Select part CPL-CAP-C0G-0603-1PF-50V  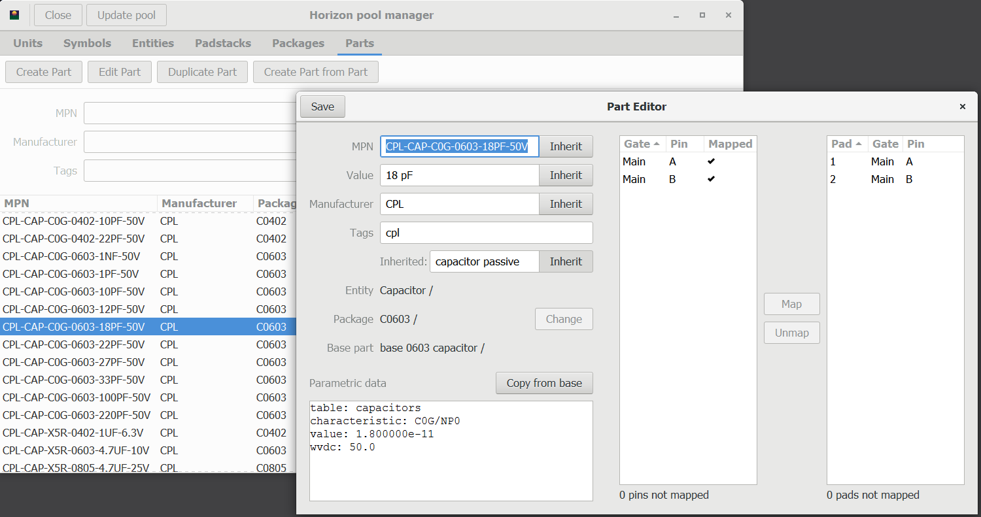click(148, 274)
